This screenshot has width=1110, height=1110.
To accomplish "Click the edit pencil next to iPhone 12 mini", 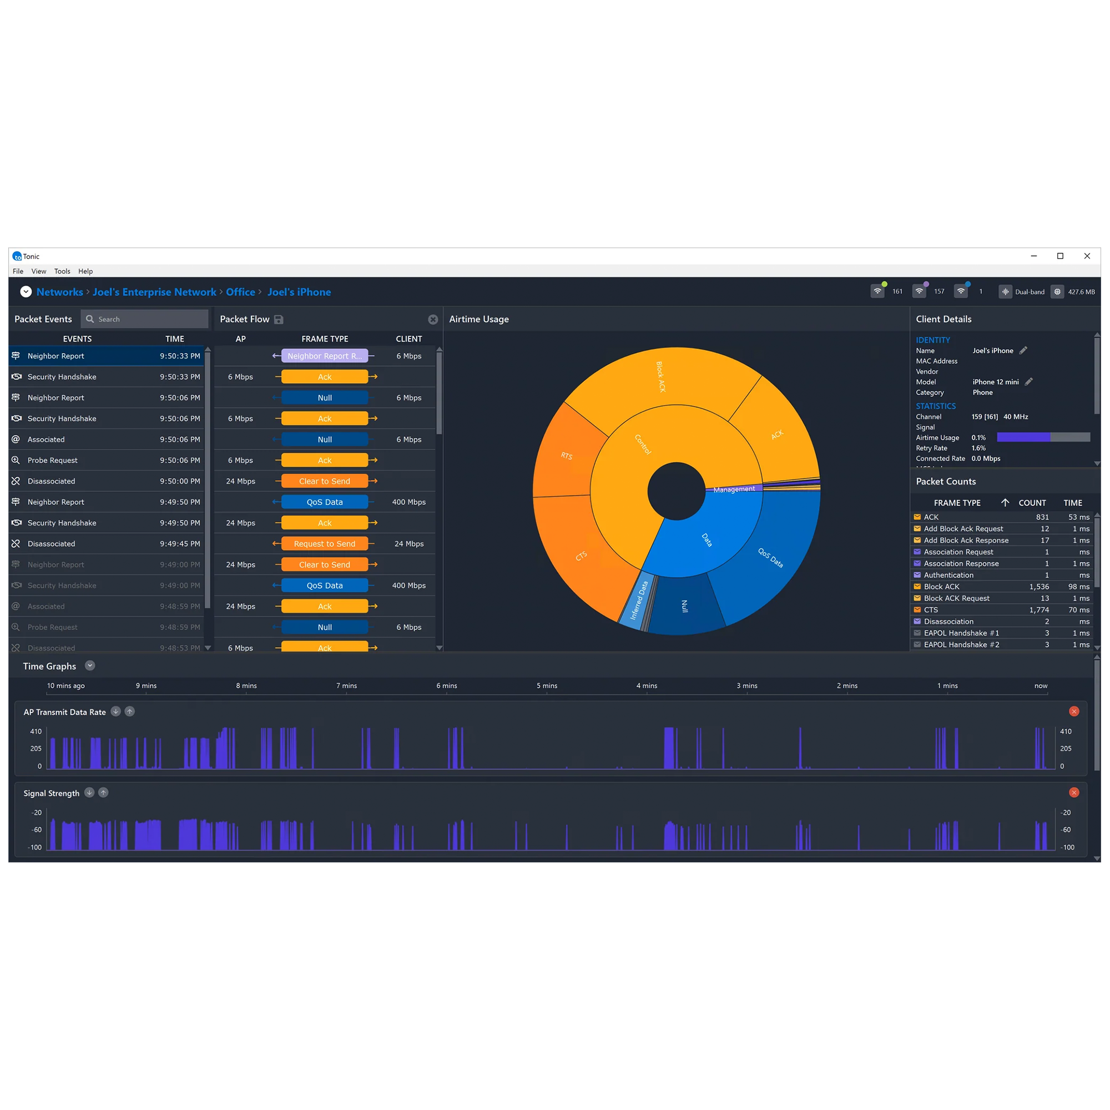I will (1029, 381).
